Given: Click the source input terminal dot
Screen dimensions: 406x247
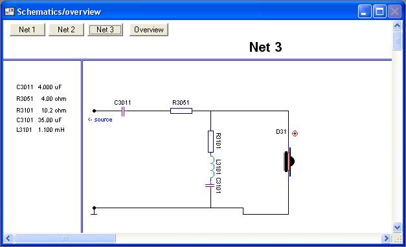Looking at the screenshot, I should coord(95,111).
